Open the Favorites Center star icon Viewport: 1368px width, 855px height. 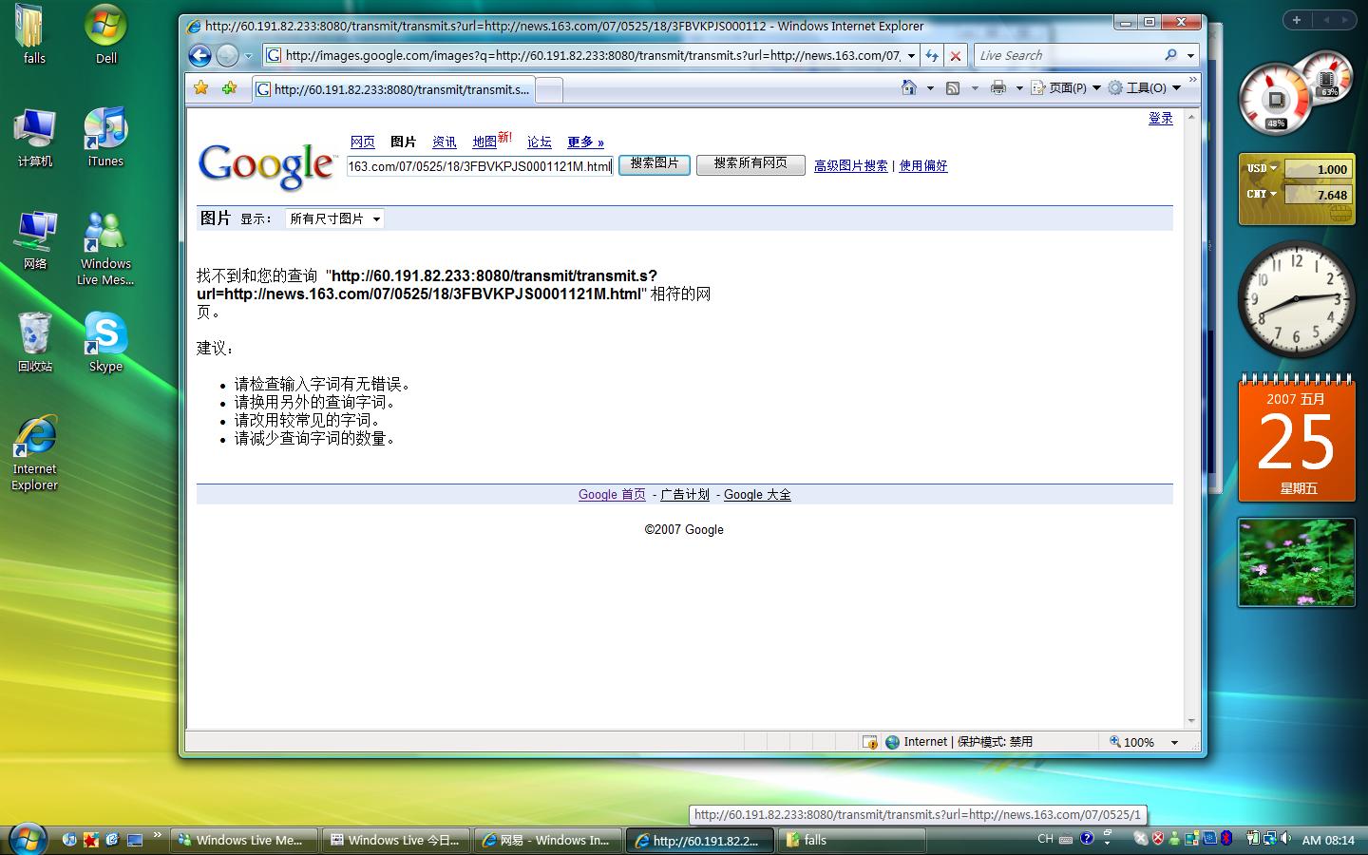[201, 88]
